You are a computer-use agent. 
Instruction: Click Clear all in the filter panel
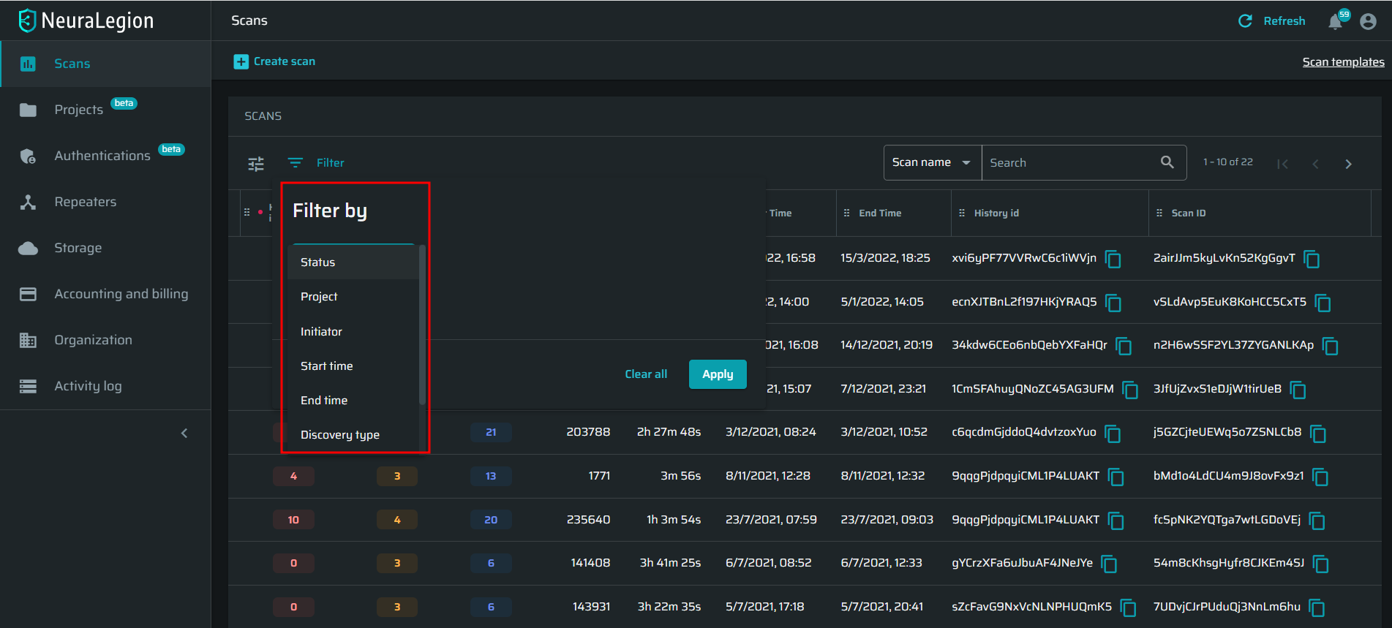click(646, 374)
